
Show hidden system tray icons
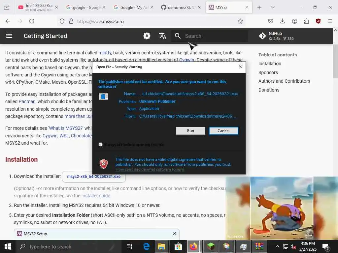coord(277,246)
